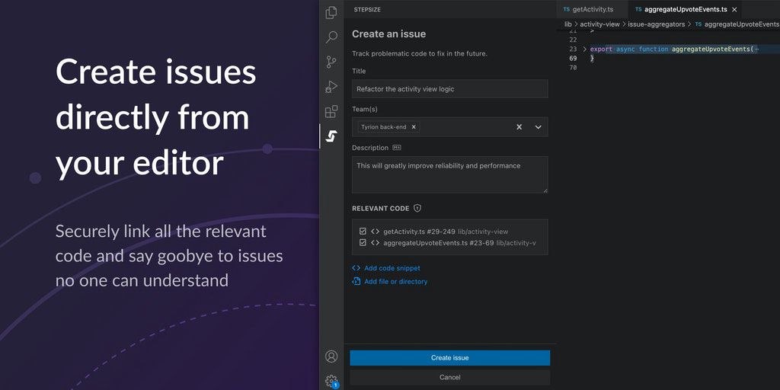Click line number 70 in the editor
780x390 pixels.
[x=573, y=67]
